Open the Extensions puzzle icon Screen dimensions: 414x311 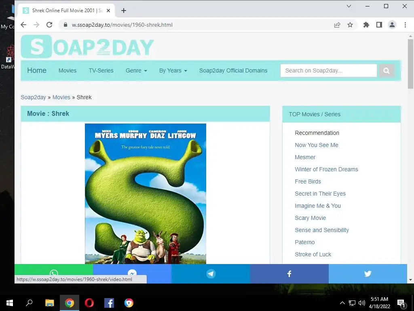click(x=366, y=25)
